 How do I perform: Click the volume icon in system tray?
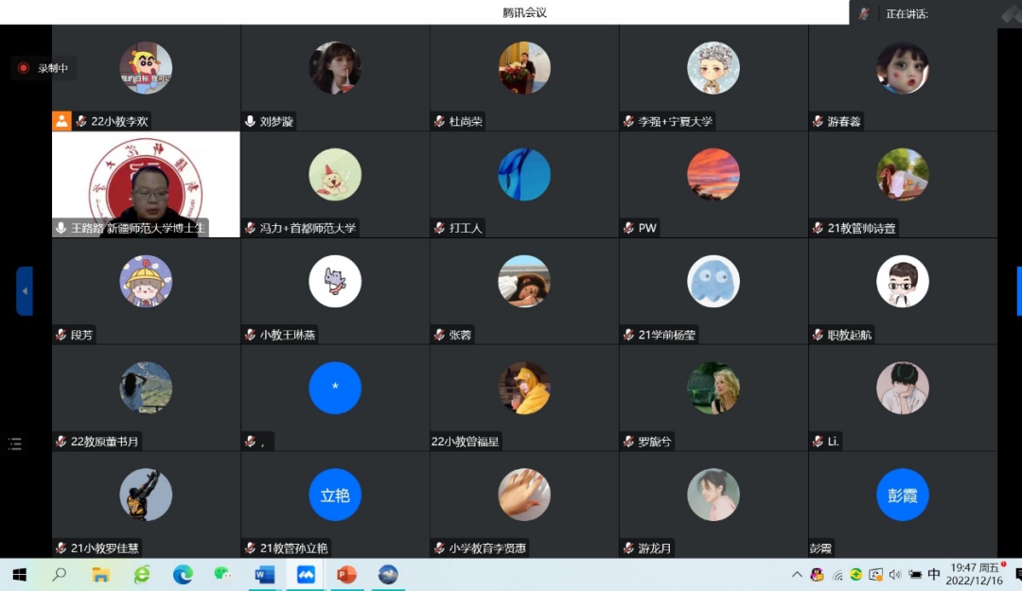tap(895, 574)
